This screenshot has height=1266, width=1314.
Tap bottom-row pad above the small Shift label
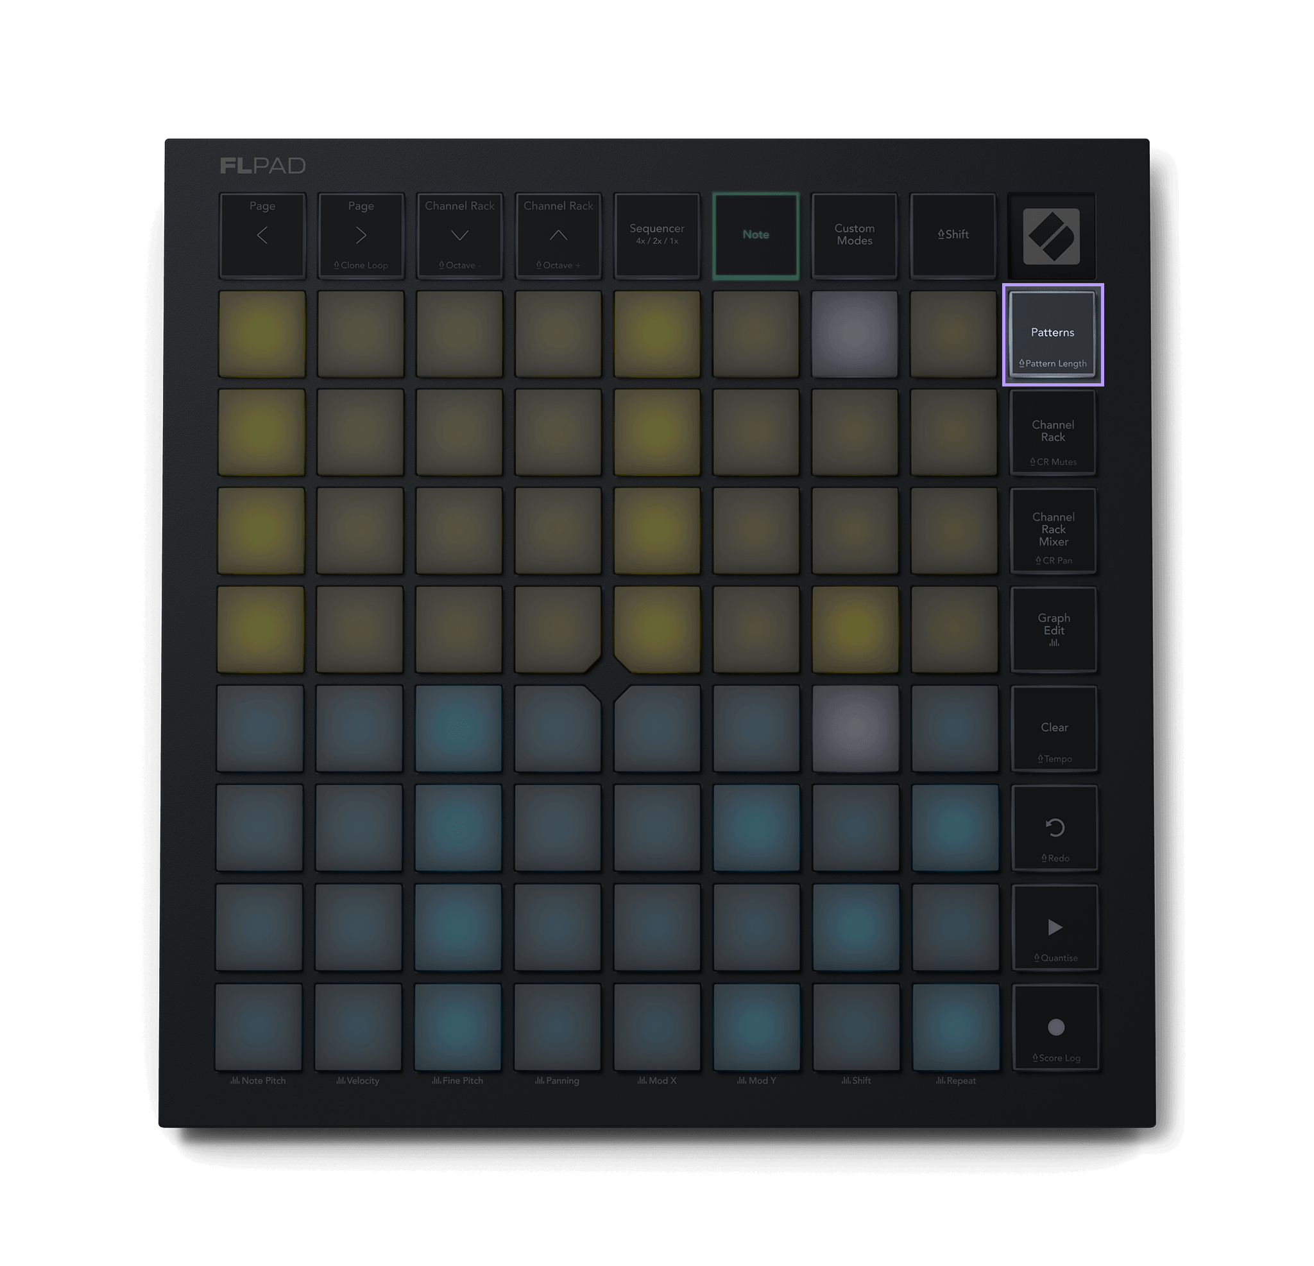[x=856, y=1027]
